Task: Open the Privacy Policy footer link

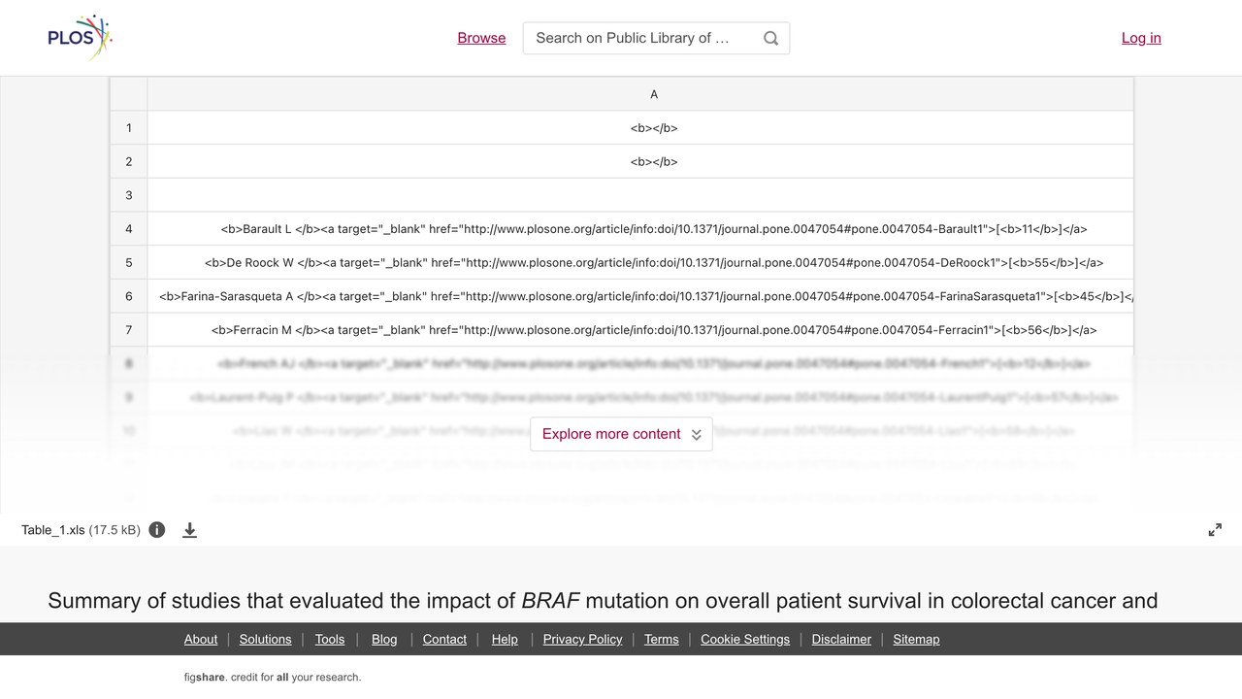Action: (x=582, y=639)
